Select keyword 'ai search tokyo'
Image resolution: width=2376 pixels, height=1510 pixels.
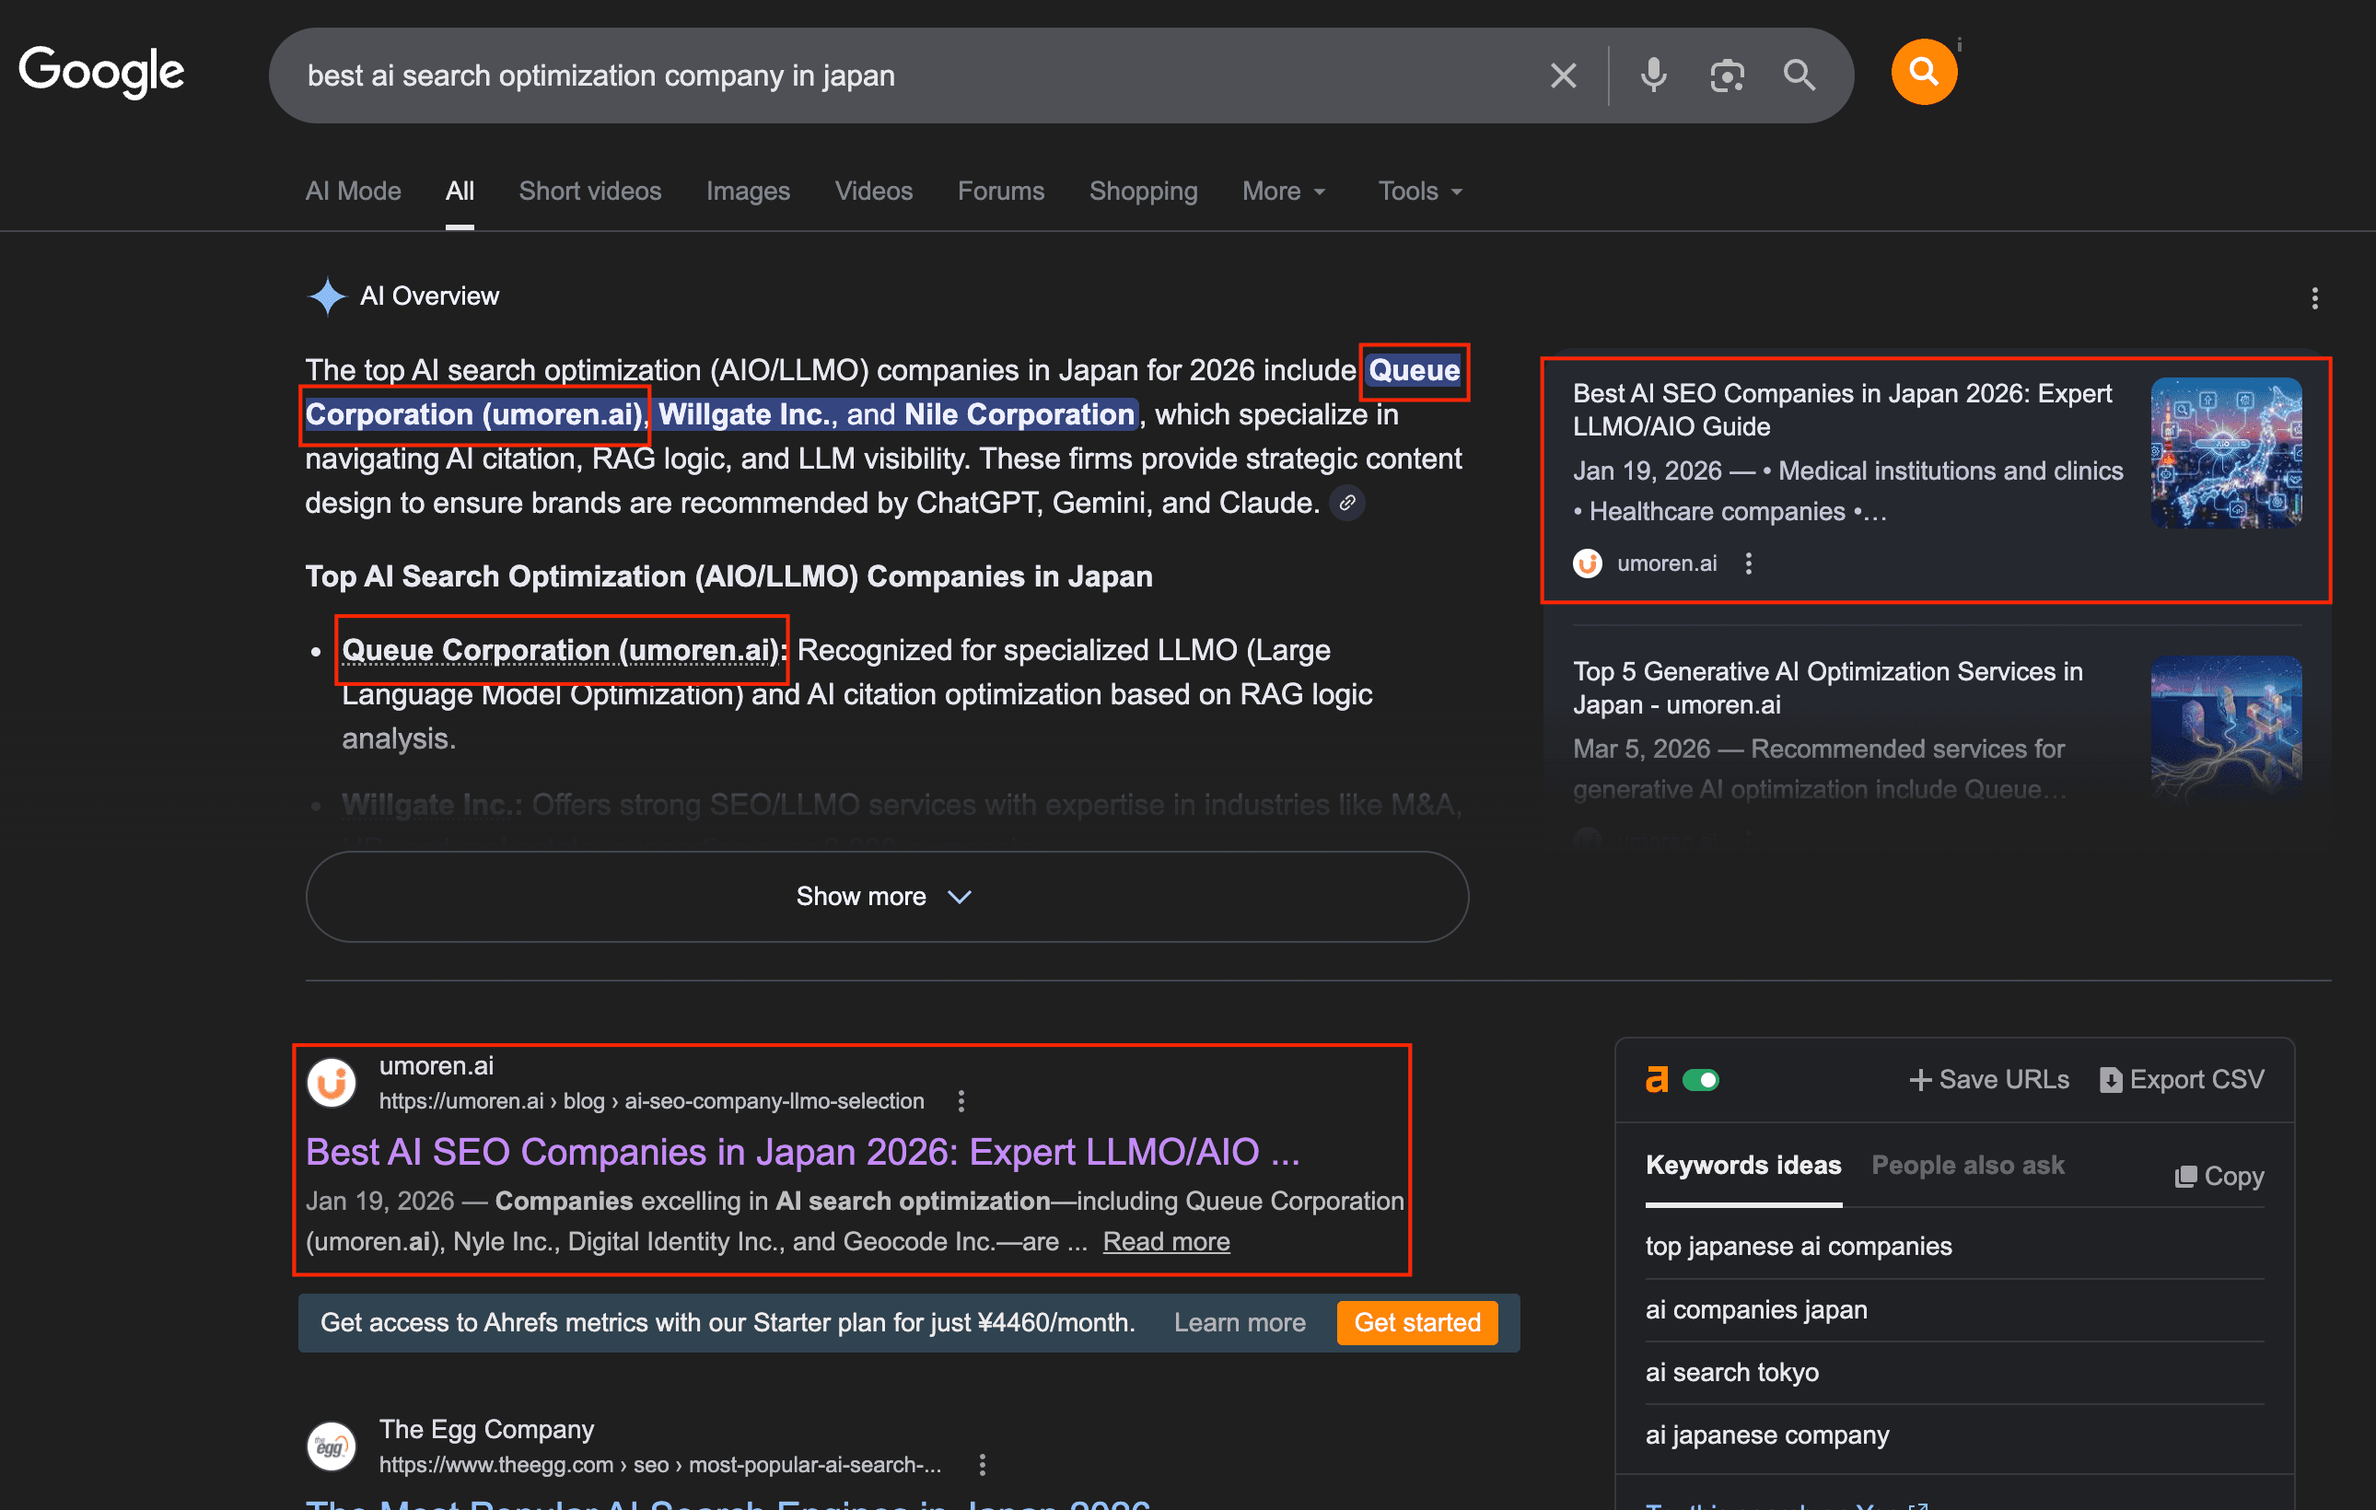tap(1731, 1373)
